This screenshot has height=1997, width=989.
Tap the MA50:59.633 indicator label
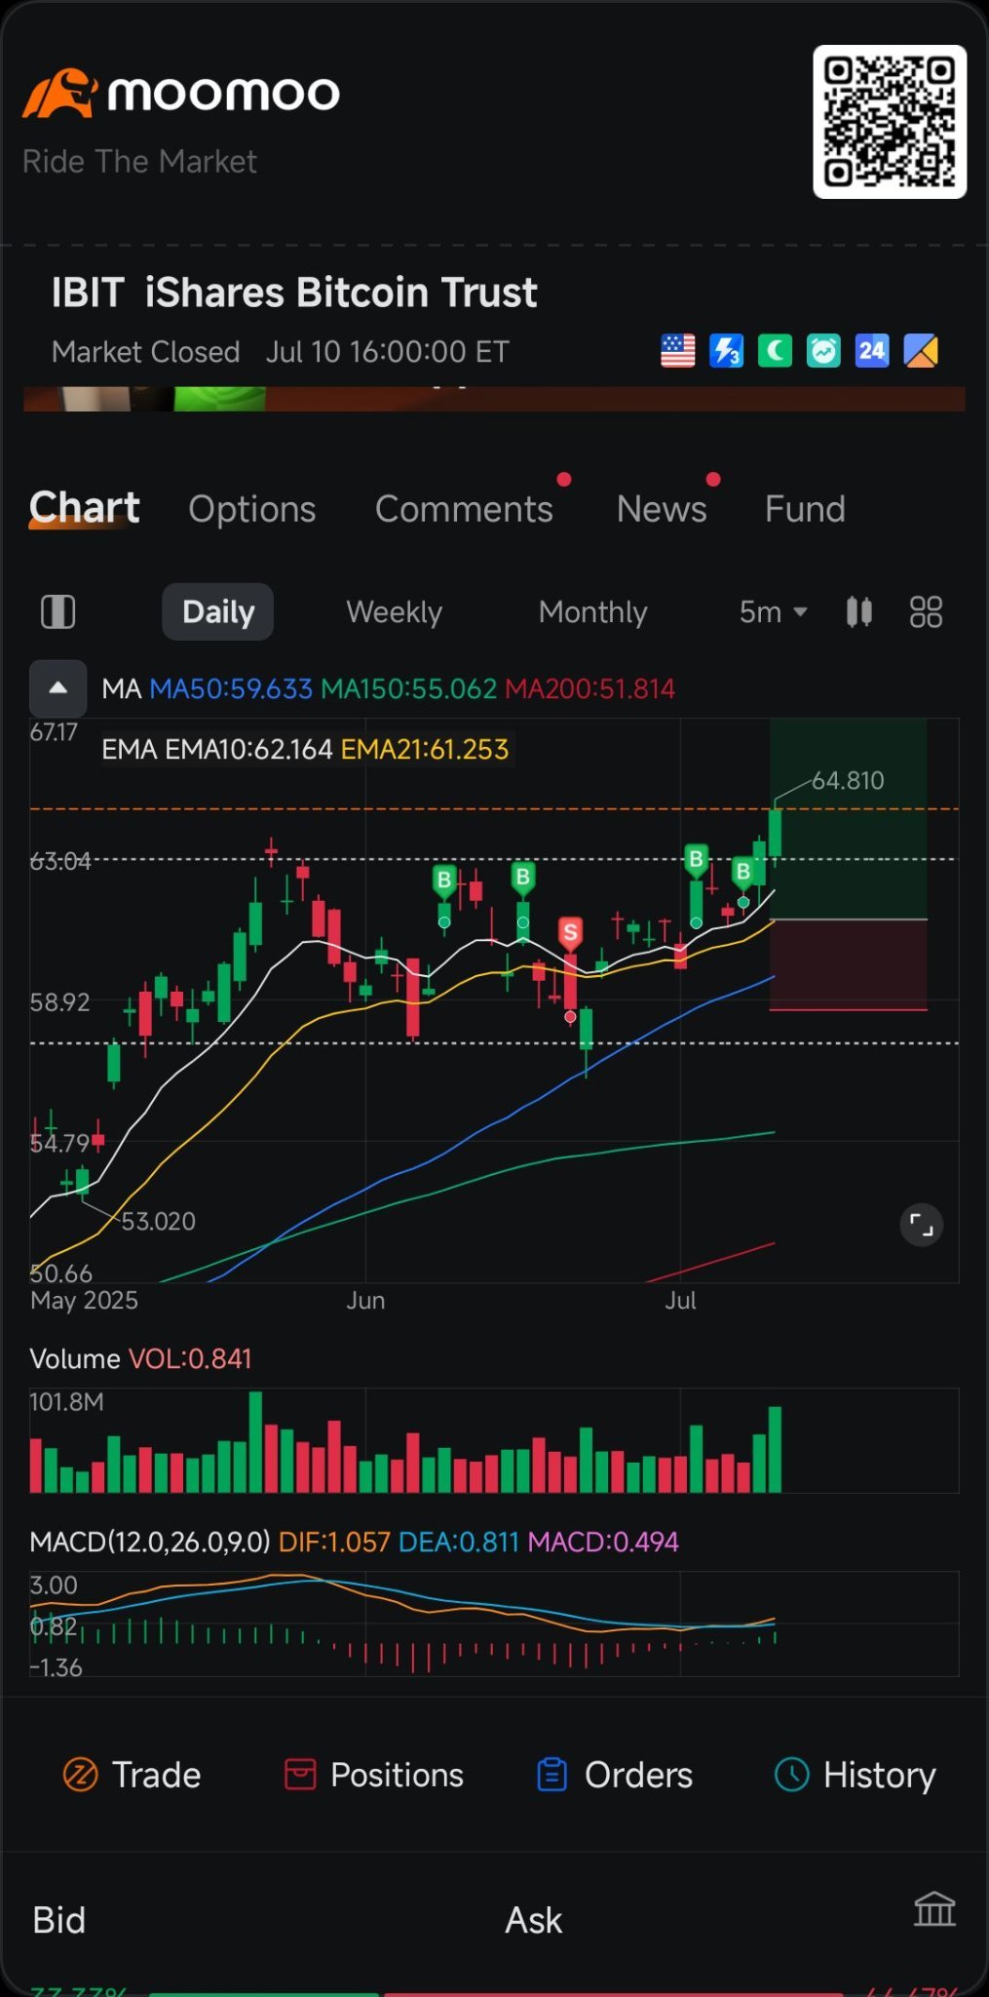[231, 689]
